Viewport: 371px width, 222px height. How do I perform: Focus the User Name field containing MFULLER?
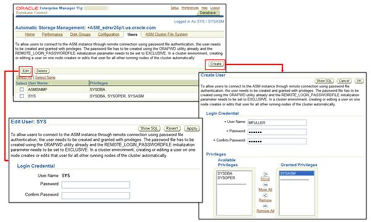pos(277,123)
